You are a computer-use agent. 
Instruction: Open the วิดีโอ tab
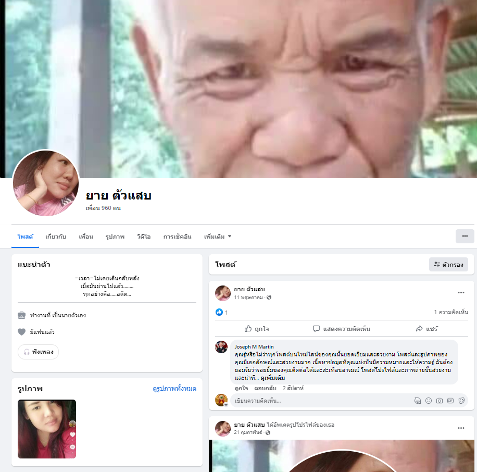(144, 237)
